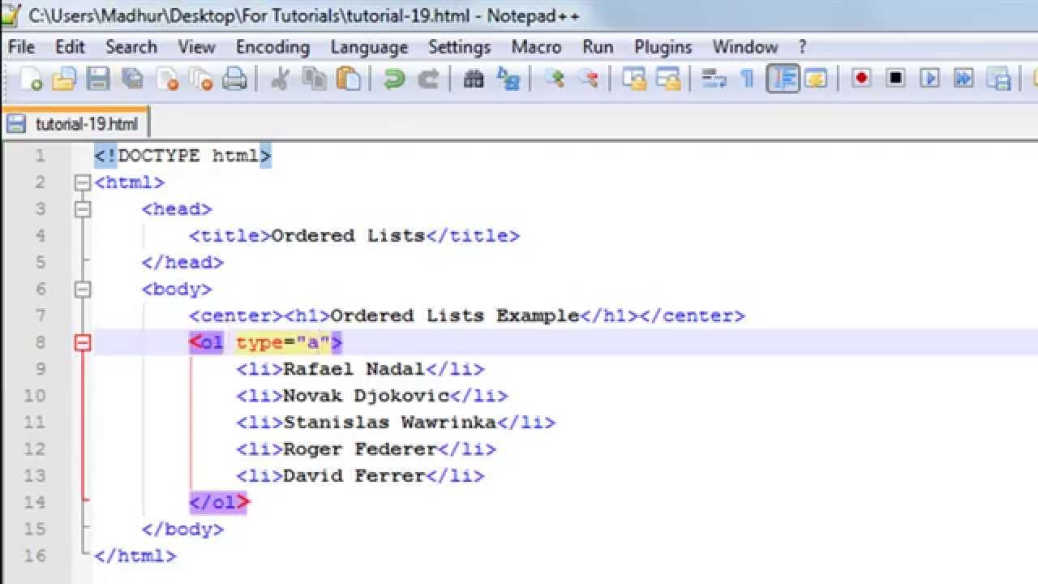Screen dimensions: 1038x584
Task: Undo last edit with green arrow
Action: [x=394, y=79]
